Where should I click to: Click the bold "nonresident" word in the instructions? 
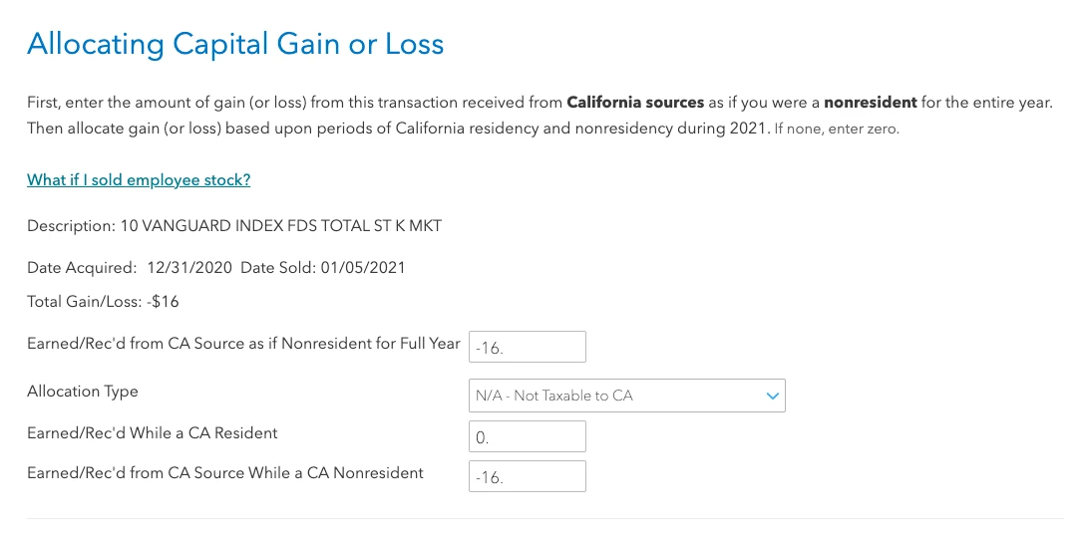click(871, 103)
